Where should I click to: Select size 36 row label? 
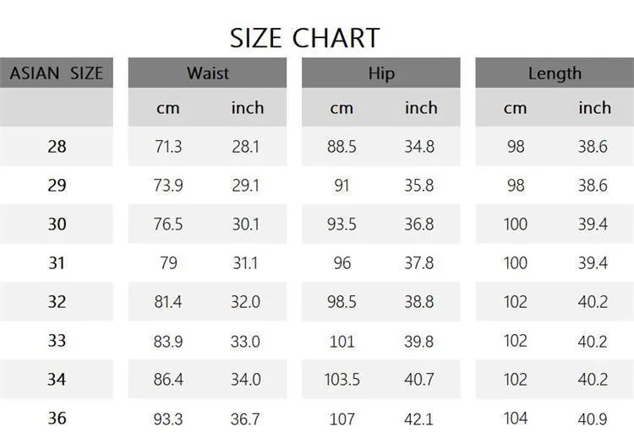57,418
